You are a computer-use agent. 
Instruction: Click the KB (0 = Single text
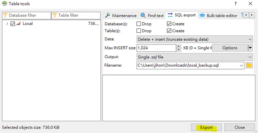tap(197, 48)
